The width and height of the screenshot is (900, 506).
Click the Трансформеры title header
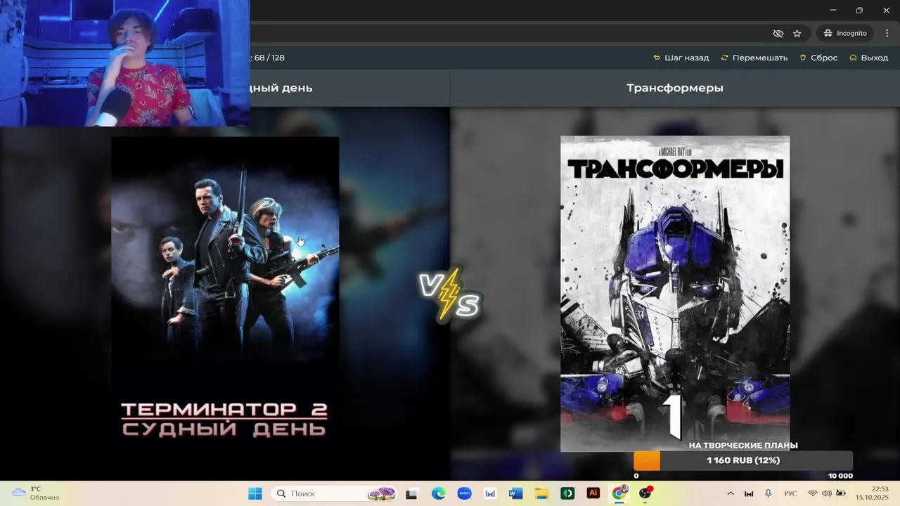[675, 88]
